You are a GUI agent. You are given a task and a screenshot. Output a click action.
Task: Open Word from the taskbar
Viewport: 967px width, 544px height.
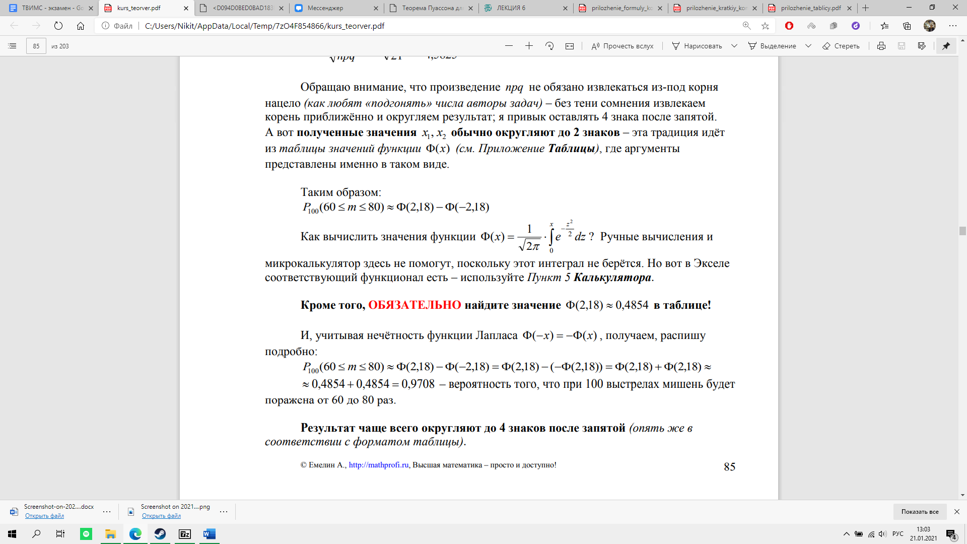click(210, 534)
